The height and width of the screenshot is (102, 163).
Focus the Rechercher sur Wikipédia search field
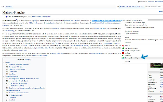point(154,6)
